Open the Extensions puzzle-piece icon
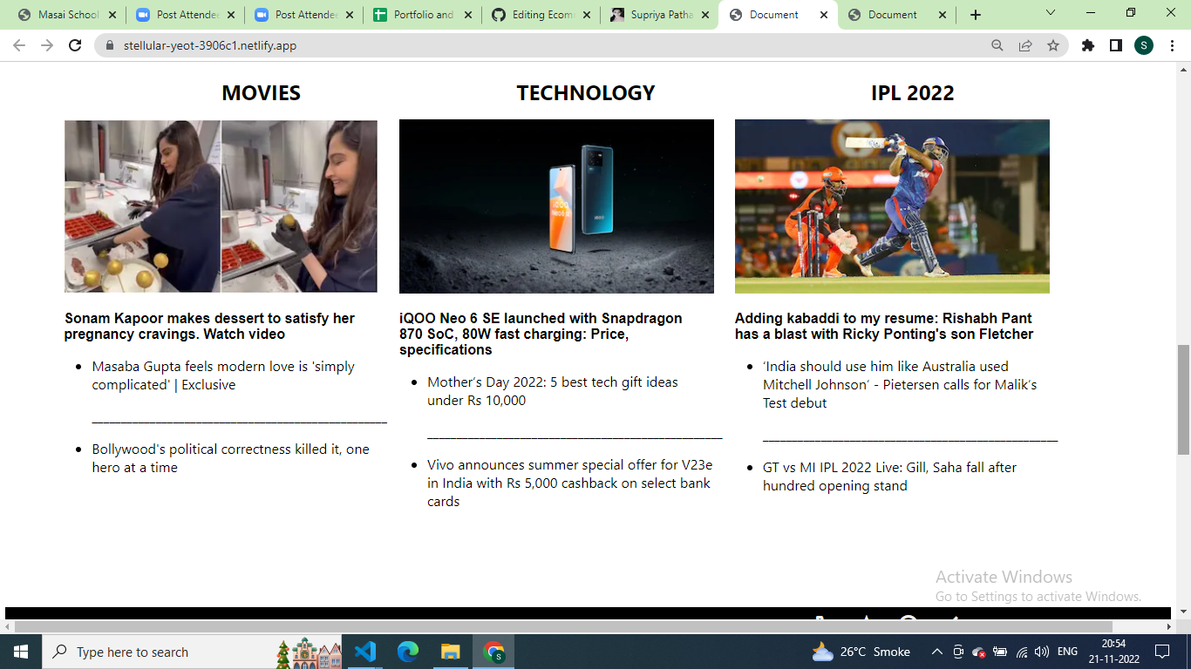Viewport: 1191px width, 669px height. [1088, 45]
